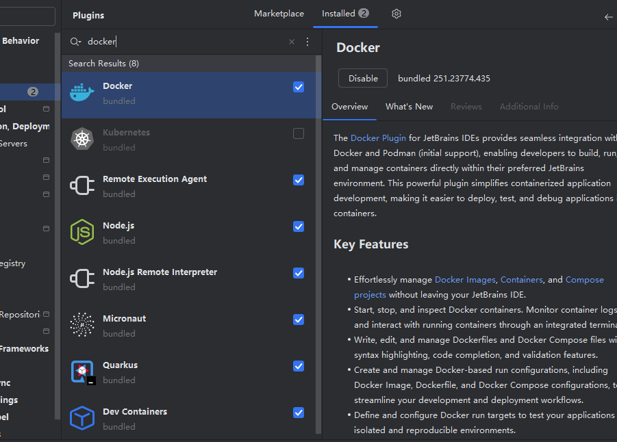Follow the Docker Images link

click(x=465, y=280)
